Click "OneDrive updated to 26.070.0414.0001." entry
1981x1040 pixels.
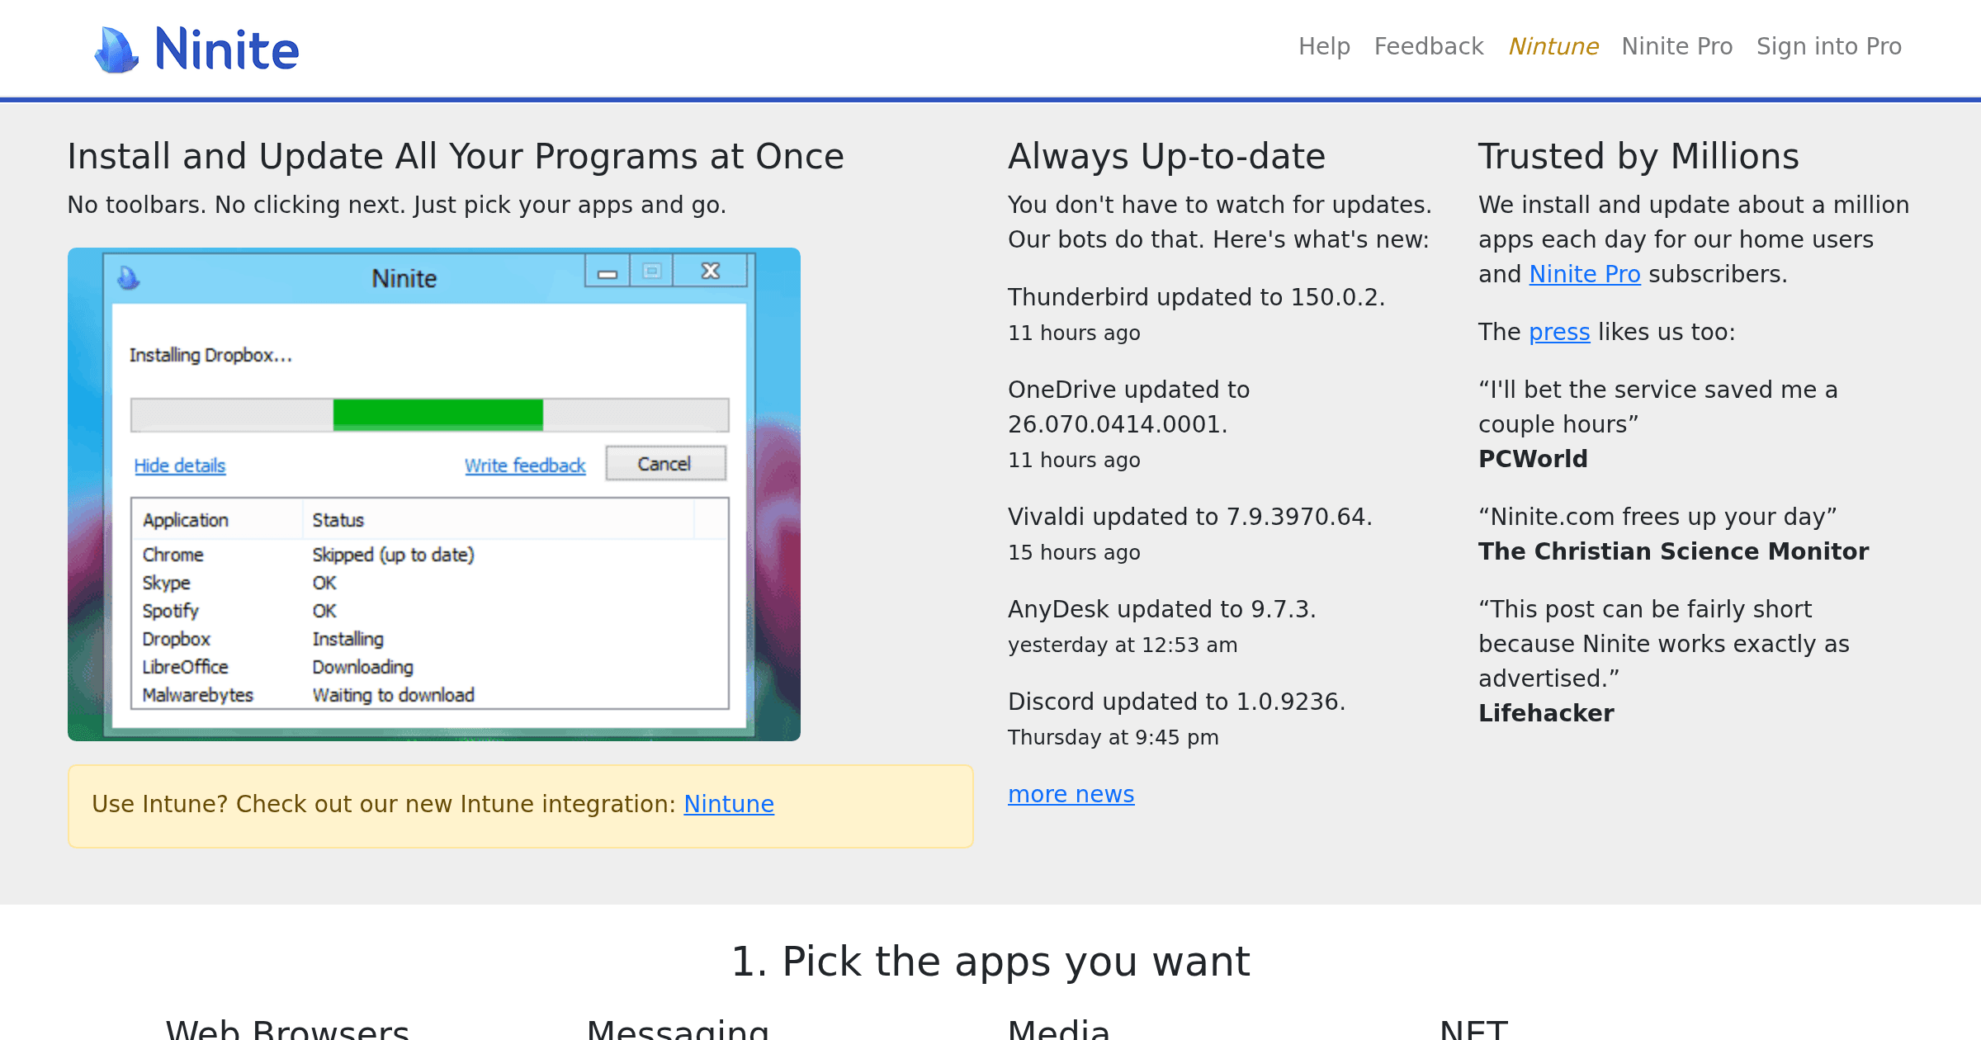point(1129,407)
